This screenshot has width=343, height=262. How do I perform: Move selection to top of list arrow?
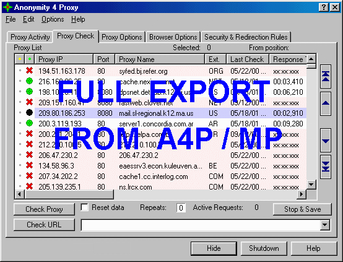tap(326, 76)
